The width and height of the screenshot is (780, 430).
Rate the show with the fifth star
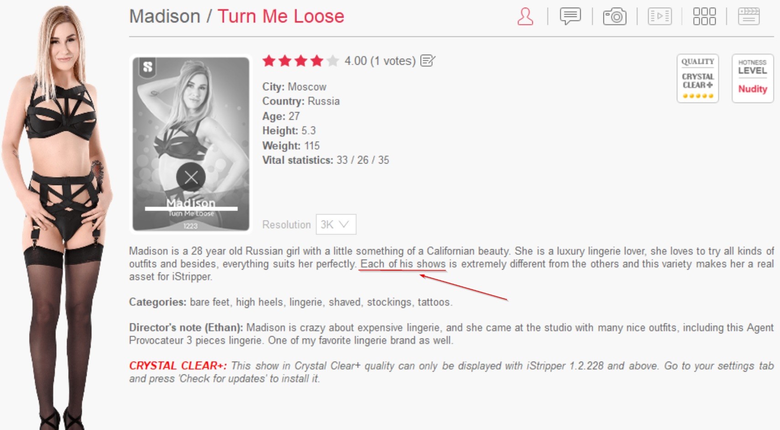[x=333, y=61]
